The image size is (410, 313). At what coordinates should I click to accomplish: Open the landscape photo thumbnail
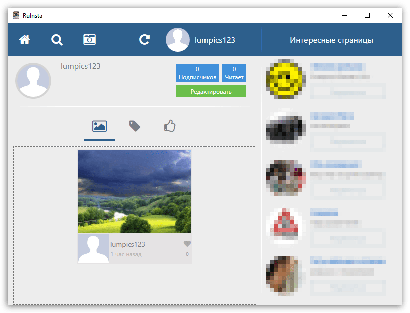(x=135, y=191)
